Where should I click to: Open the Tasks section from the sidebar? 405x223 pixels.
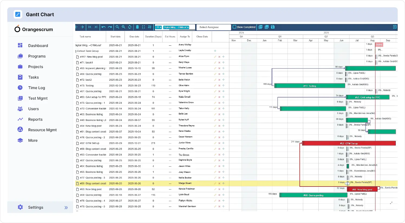coord(34,77)
